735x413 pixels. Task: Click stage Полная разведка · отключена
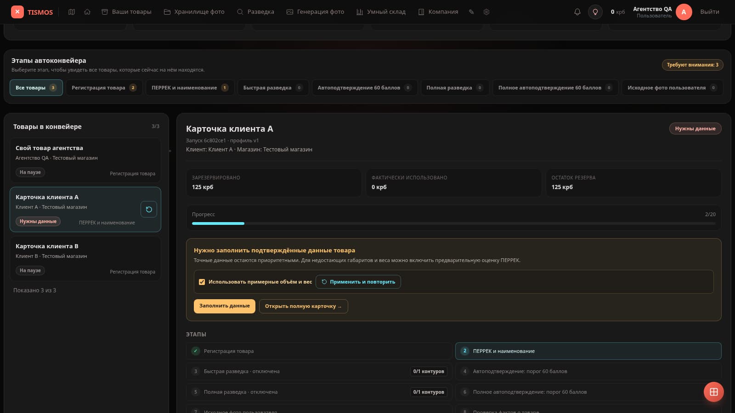(319, 392)
